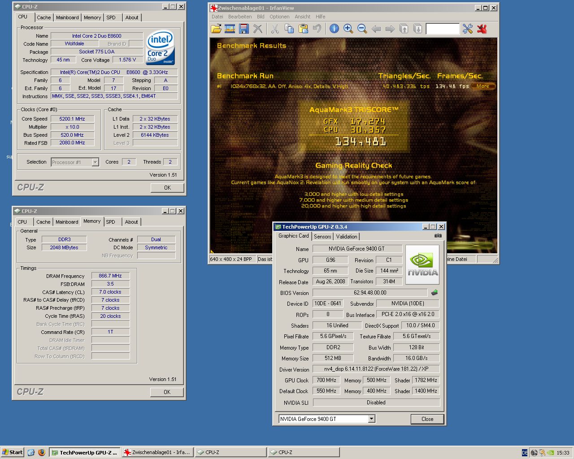This screenshot has width=574, height=459.
Task: Click the Previous image left arrow icon
Action: [x=376, y=29]
